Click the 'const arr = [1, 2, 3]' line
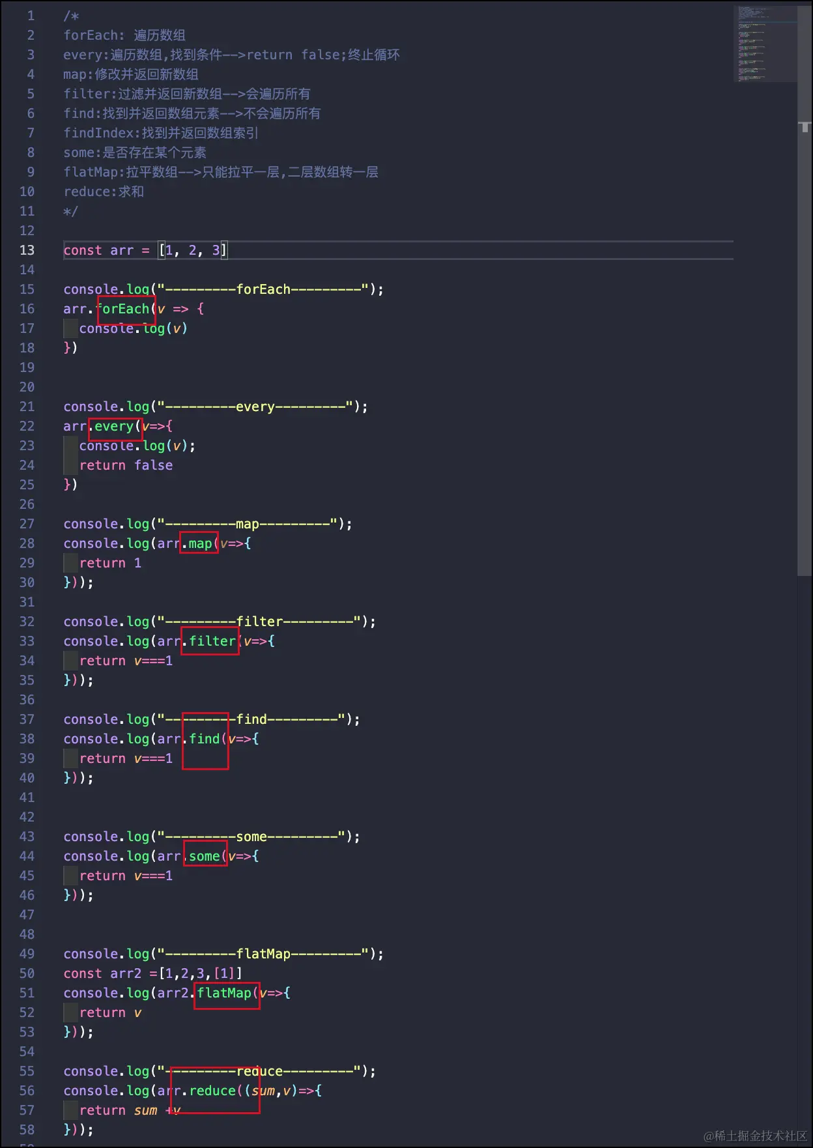The width and height of the screenshot is (813, 1148). click(145, 250)
